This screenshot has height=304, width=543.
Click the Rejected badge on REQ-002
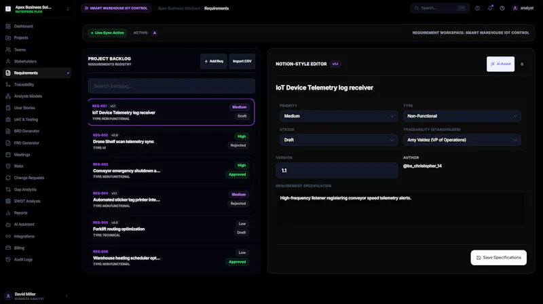[x=238, y=145]
